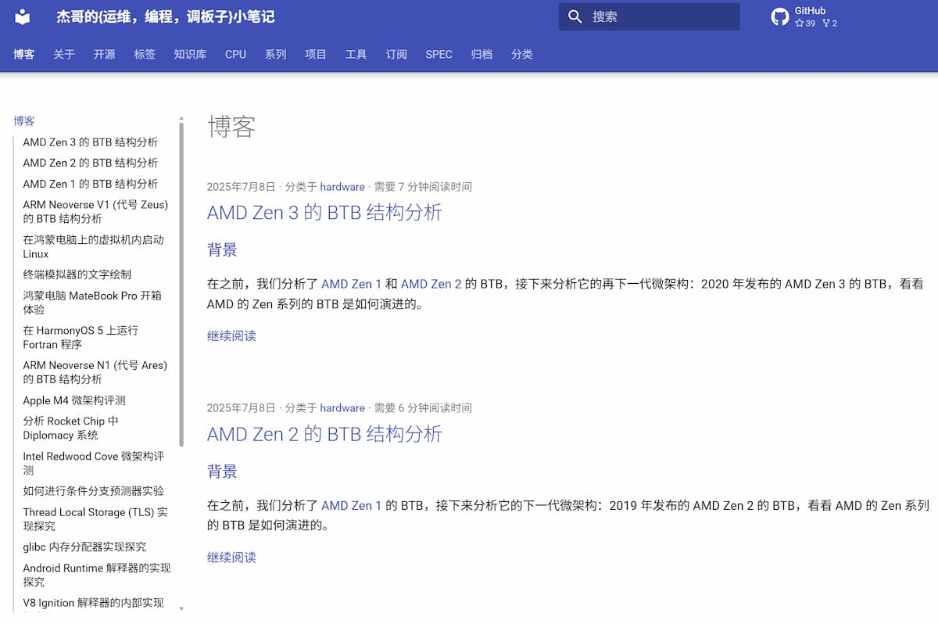Screen dimensions: 938x624
Task: Open the 分类 navigation item
Action: (x=521, y=55)
